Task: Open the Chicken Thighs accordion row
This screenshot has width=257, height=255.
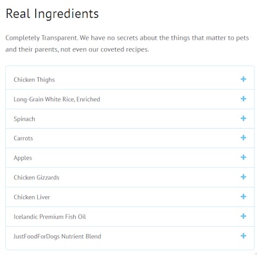Action: (x=130, y=79)
